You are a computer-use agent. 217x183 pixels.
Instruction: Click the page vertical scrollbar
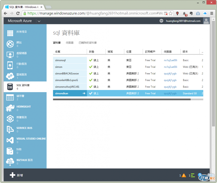click(213, 74)
